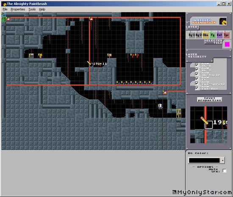233x197 pixels.
Task: Select the camera node on the right edge red line
Action: coord(165,92)
